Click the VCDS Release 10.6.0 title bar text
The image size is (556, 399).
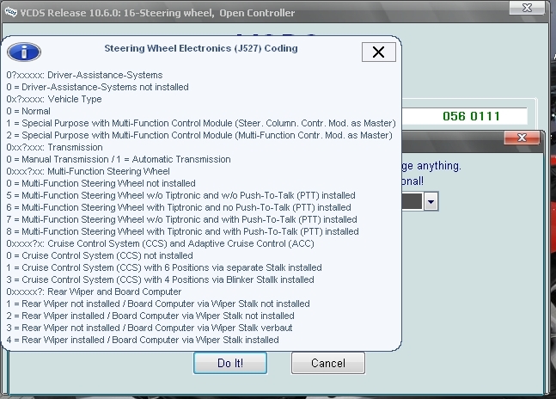[157, 13]
